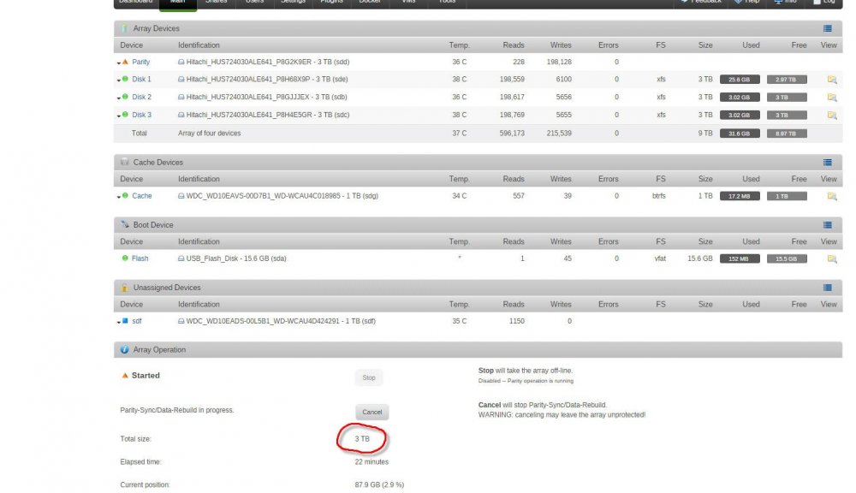Viewport: 856px width, 493px height.
Task: Click Disk 1 free bar 2.97 TB
Action: pyautogui.click(x=787, y=80)
